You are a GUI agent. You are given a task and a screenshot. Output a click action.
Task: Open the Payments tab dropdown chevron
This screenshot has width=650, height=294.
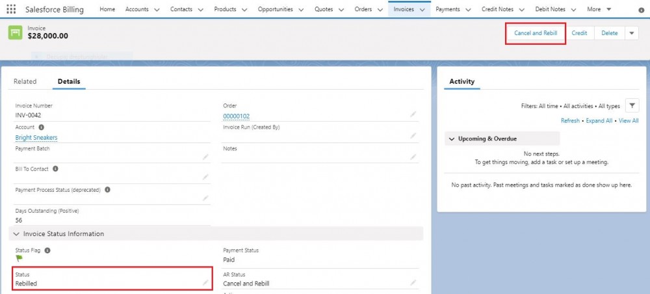(x=467, y=10)
